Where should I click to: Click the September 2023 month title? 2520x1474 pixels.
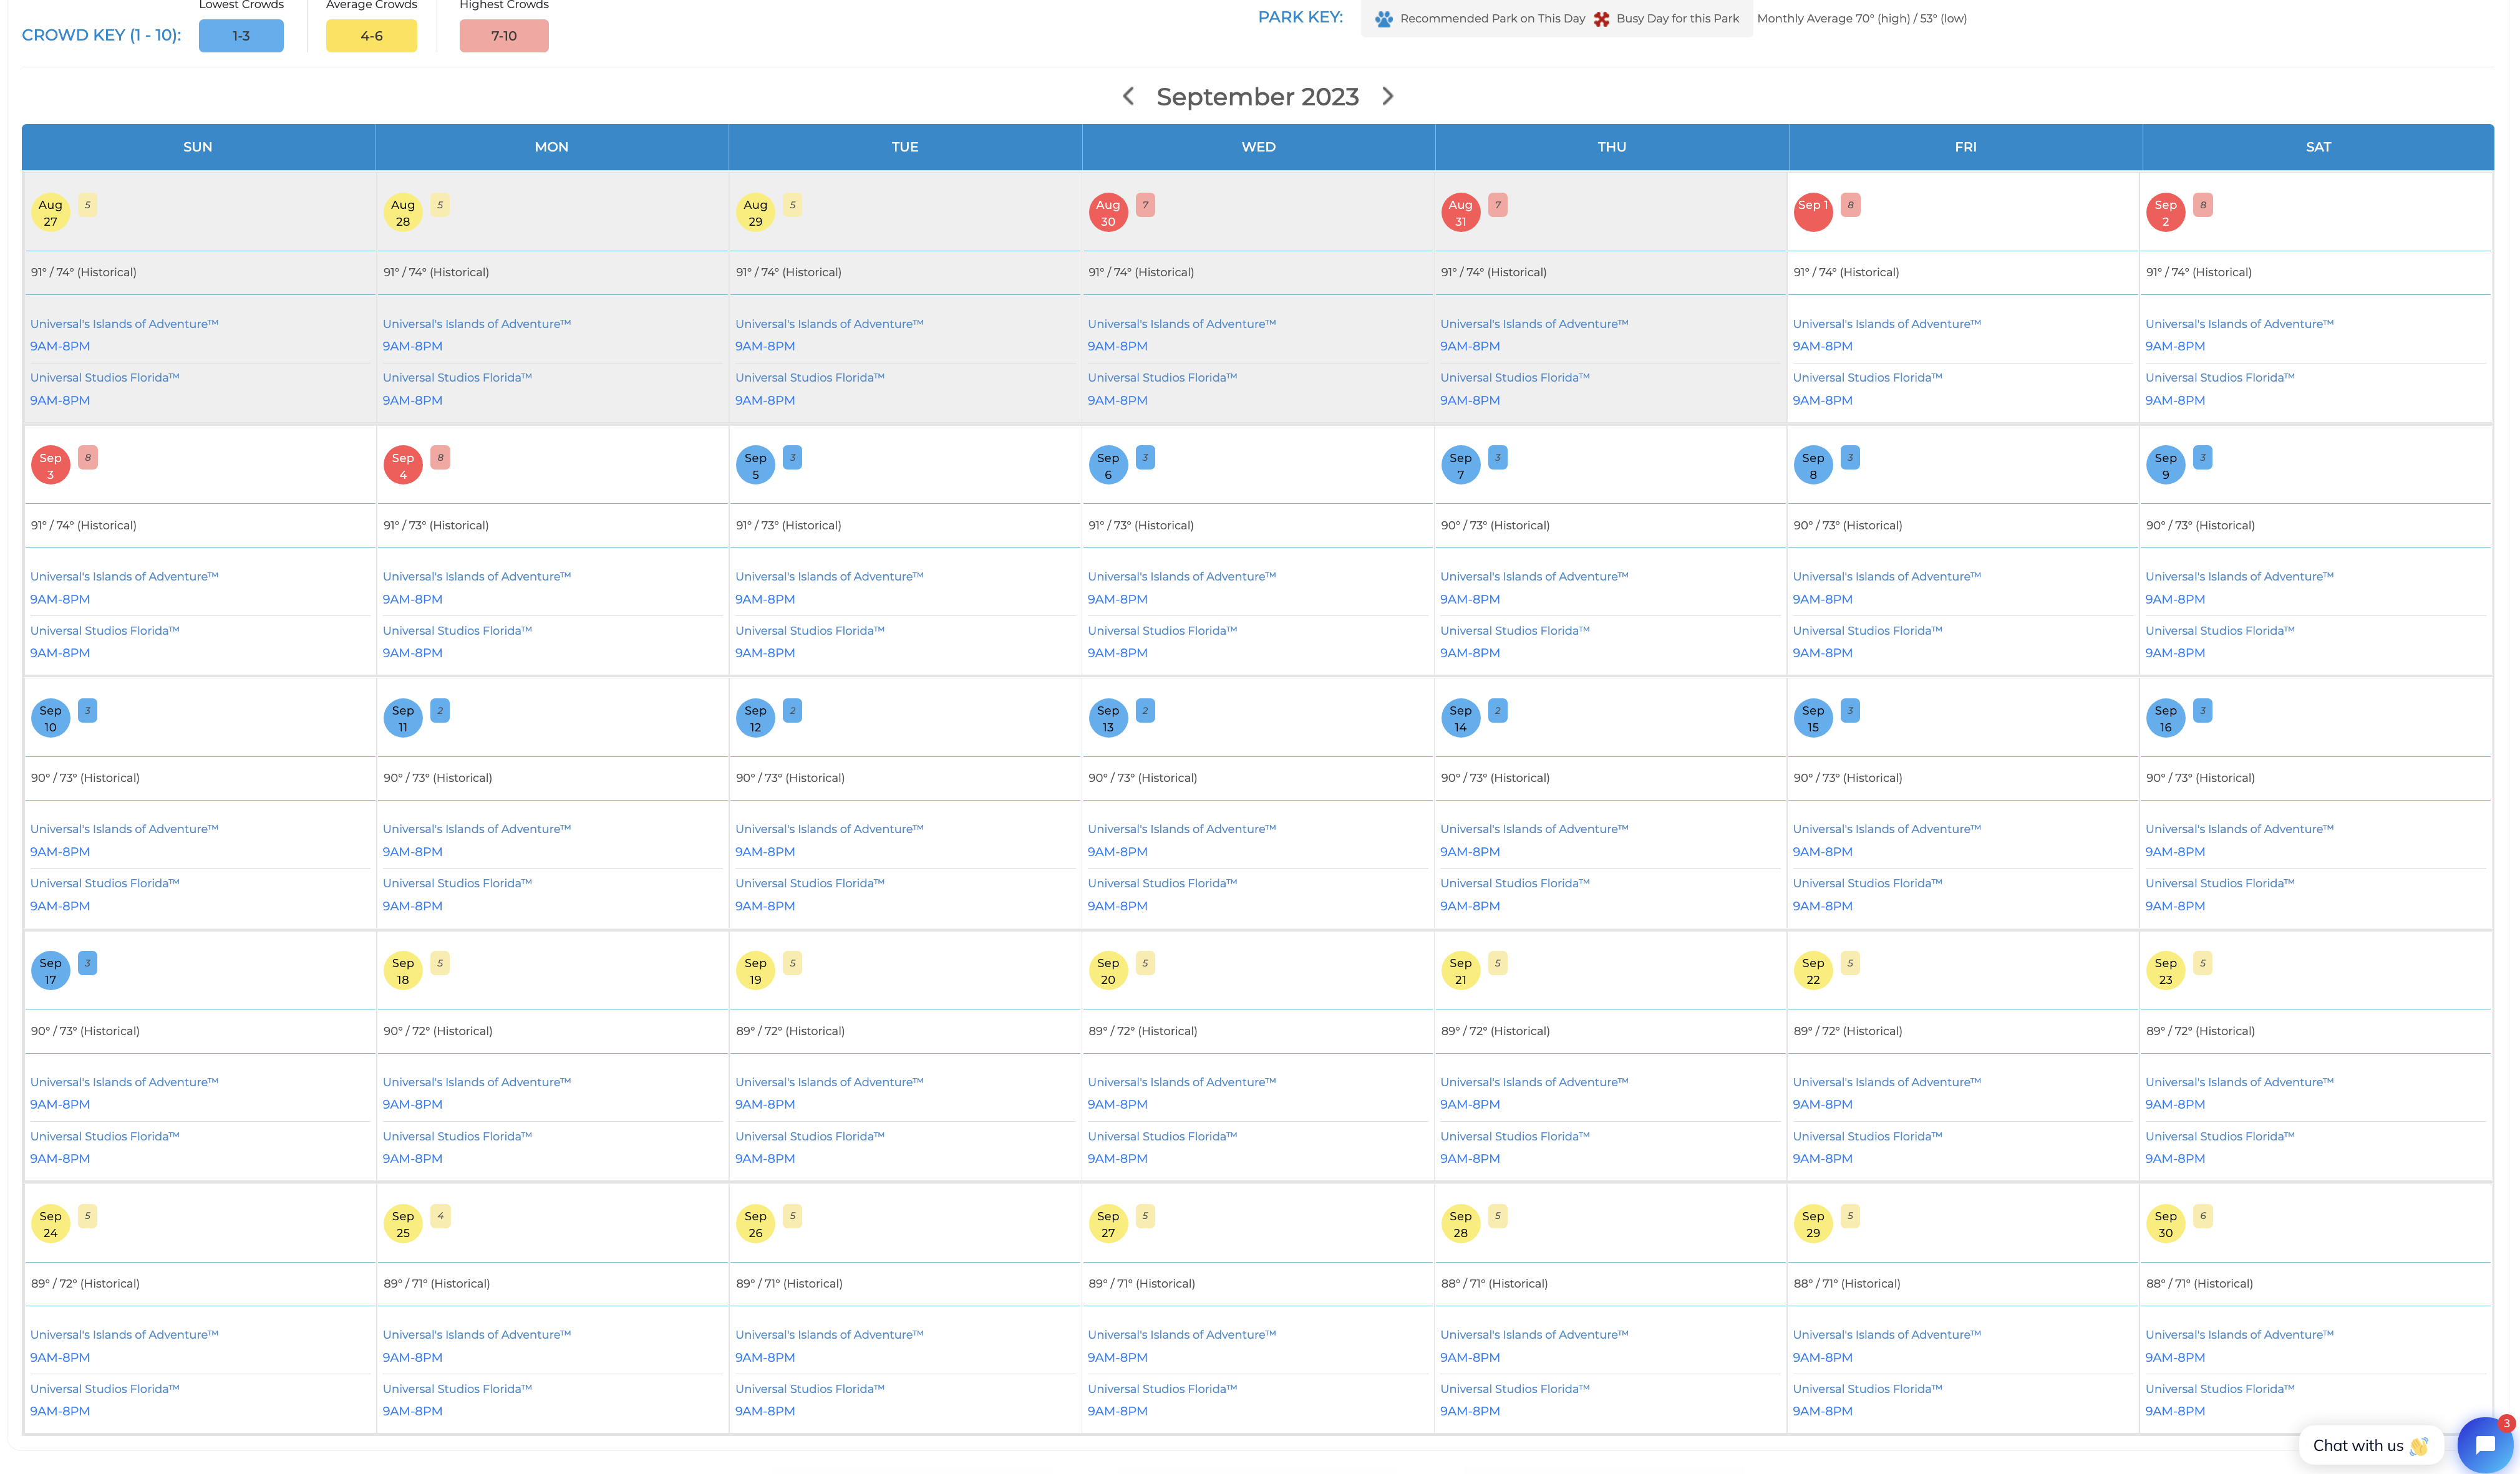[1258, 97]
